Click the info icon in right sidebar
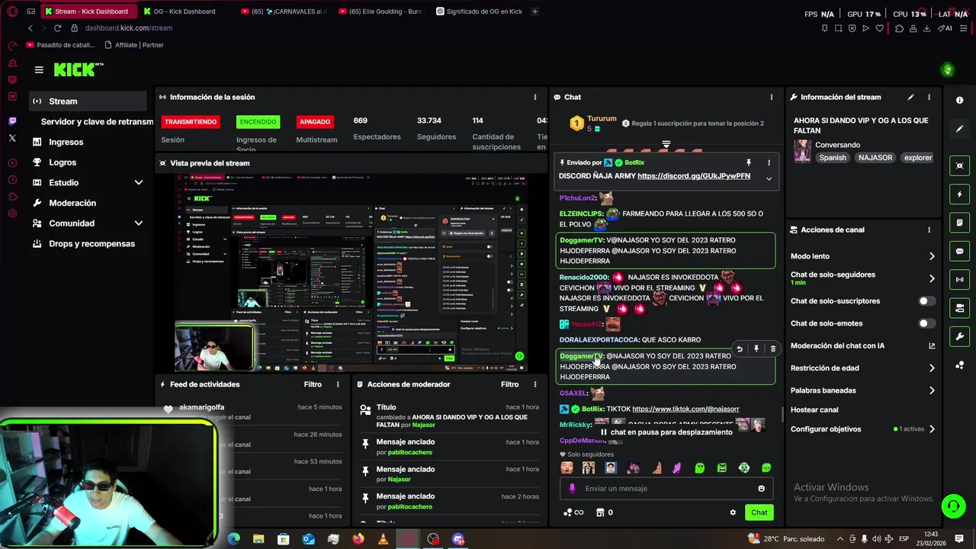The width and height of the screenshot is (976, 549). pos(959,101)
